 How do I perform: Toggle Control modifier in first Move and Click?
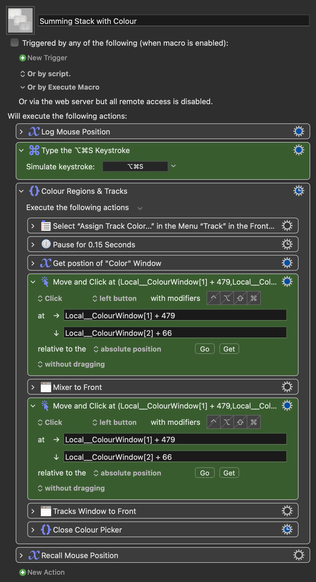coord(214,298)
